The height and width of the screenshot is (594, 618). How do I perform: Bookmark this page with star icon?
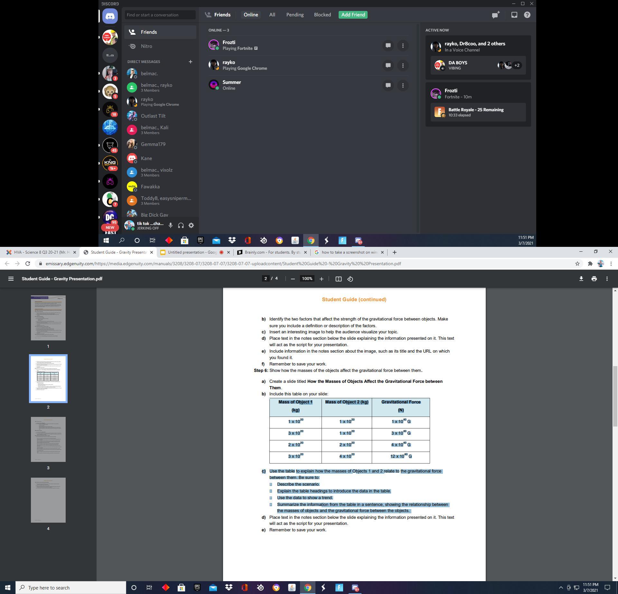point(577,264)
